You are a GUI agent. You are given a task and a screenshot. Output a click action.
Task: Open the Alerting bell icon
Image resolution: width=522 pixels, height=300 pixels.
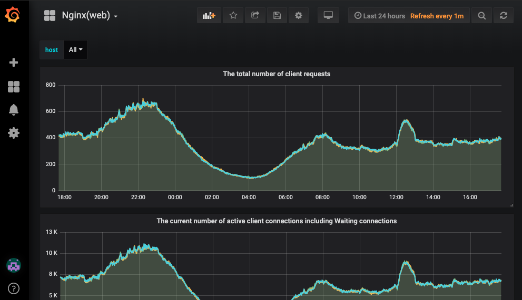click(x=14, y=110)
